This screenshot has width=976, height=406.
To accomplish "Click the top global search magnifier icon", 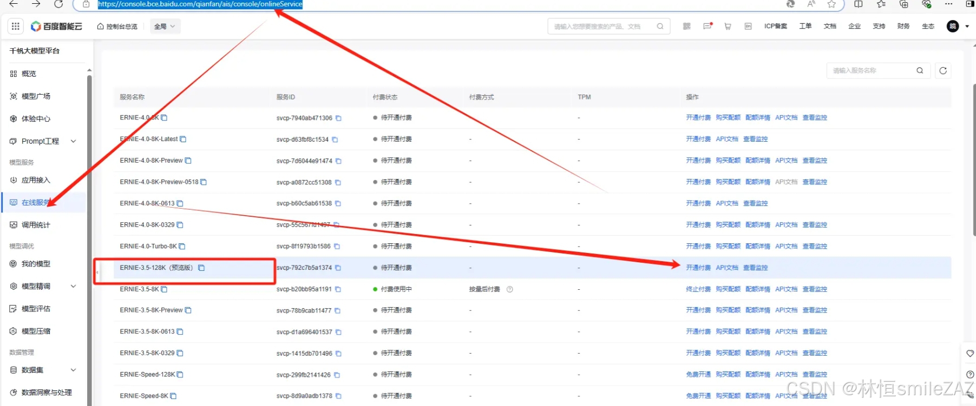I will (x=660, y=26).
